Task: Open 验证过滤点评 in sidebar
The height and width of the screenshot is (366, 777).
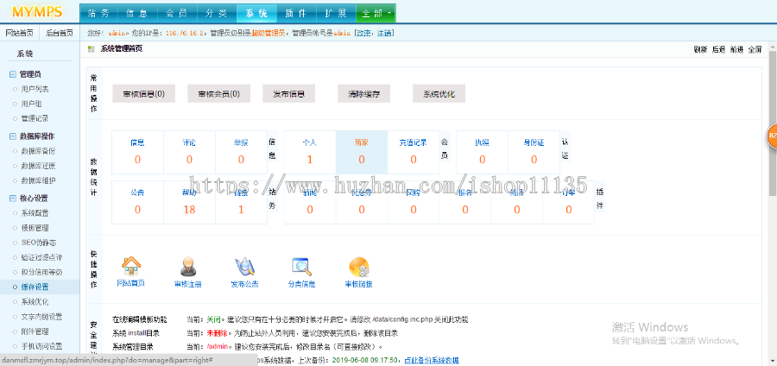Action: [41, 257]
